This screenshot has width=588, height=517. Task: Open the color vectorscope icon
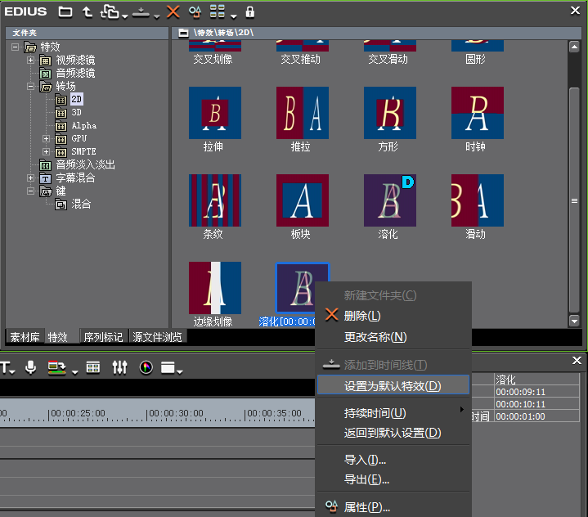[146, 368]
